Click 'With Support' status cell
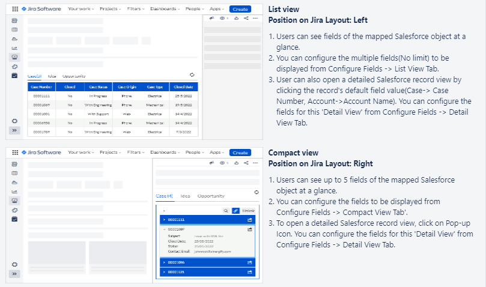486x287 pixels. pos(99,114)
